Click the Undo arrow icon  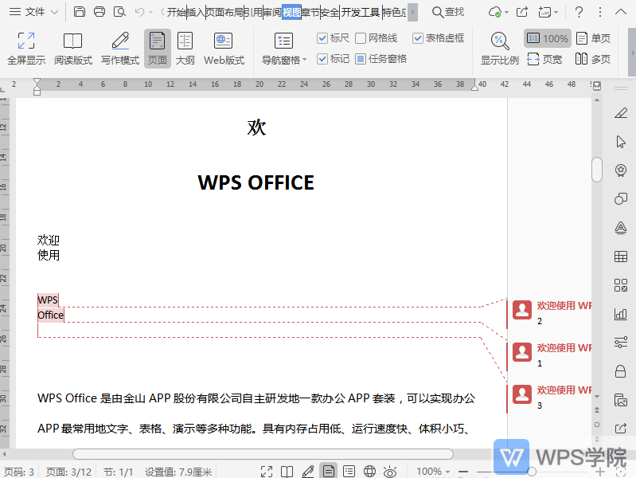139,12
